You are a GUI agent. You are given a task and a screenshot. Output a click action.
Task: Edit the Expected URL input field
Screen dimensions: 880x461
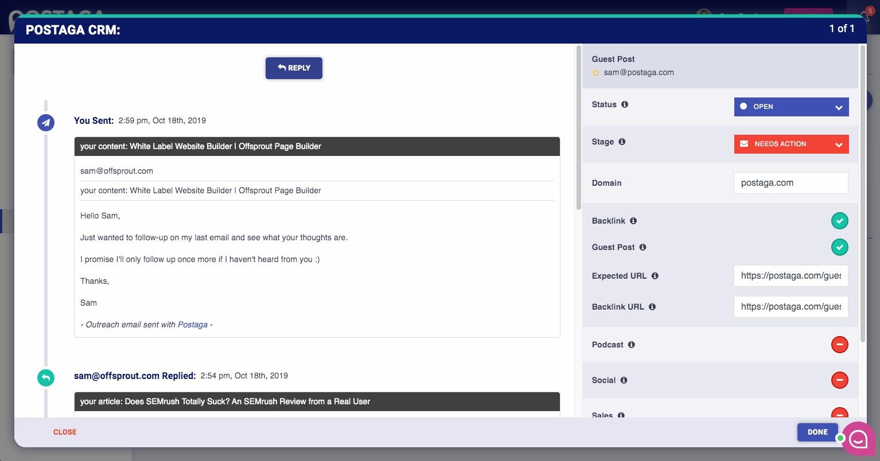pos(791,276)
